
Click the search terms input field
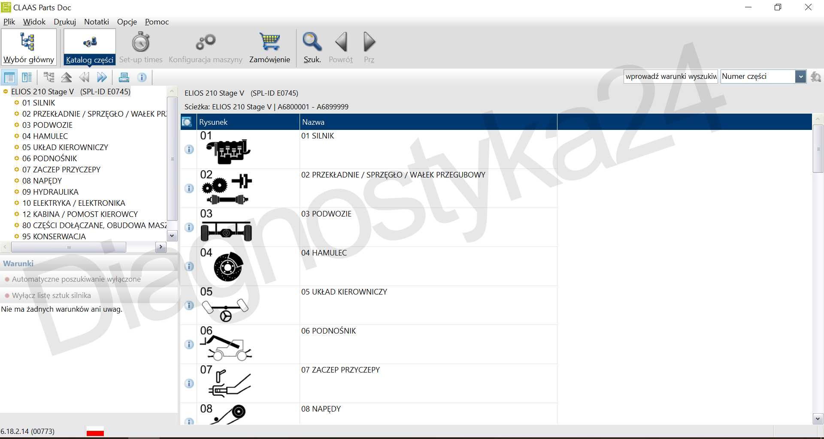[x=671, y=77]
